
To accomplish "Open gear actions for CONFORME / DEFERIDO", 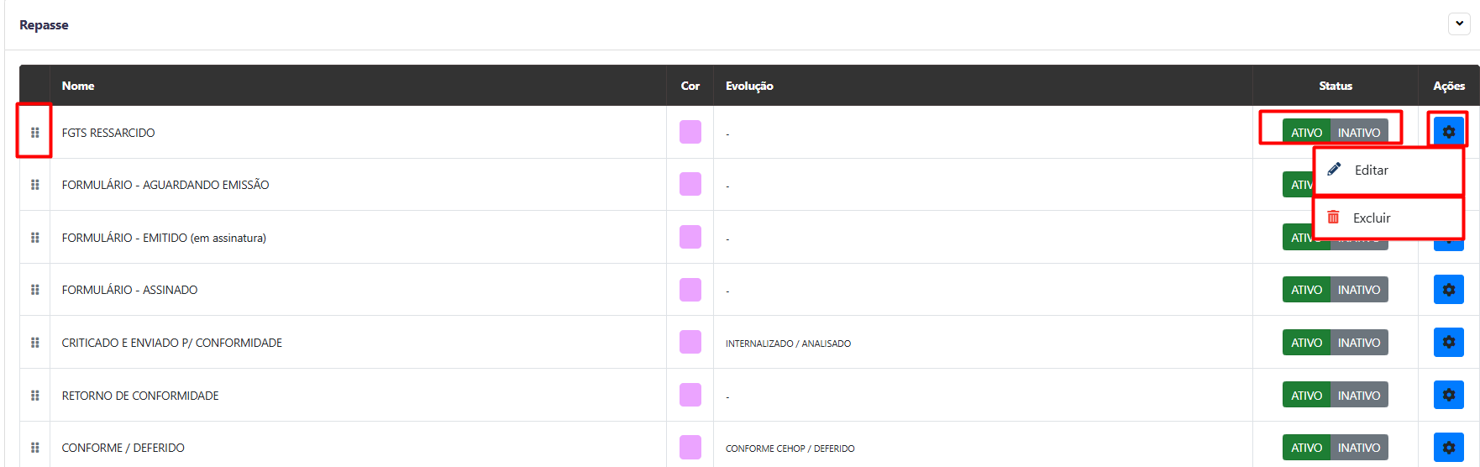I will coord(1448,448).
